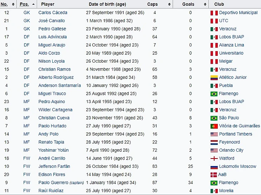Click the Club column header
The height and width of the screenshot is (195, 261).
point(219,4)
